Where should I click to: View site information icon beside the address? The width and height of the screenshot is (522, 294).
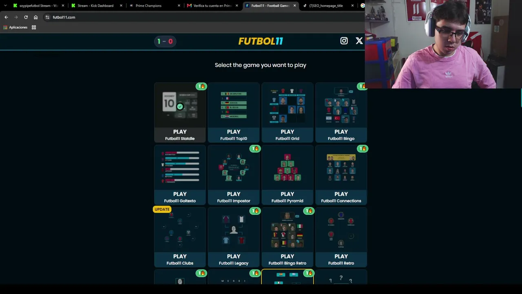pyautogui.click(x=47, y=17)
